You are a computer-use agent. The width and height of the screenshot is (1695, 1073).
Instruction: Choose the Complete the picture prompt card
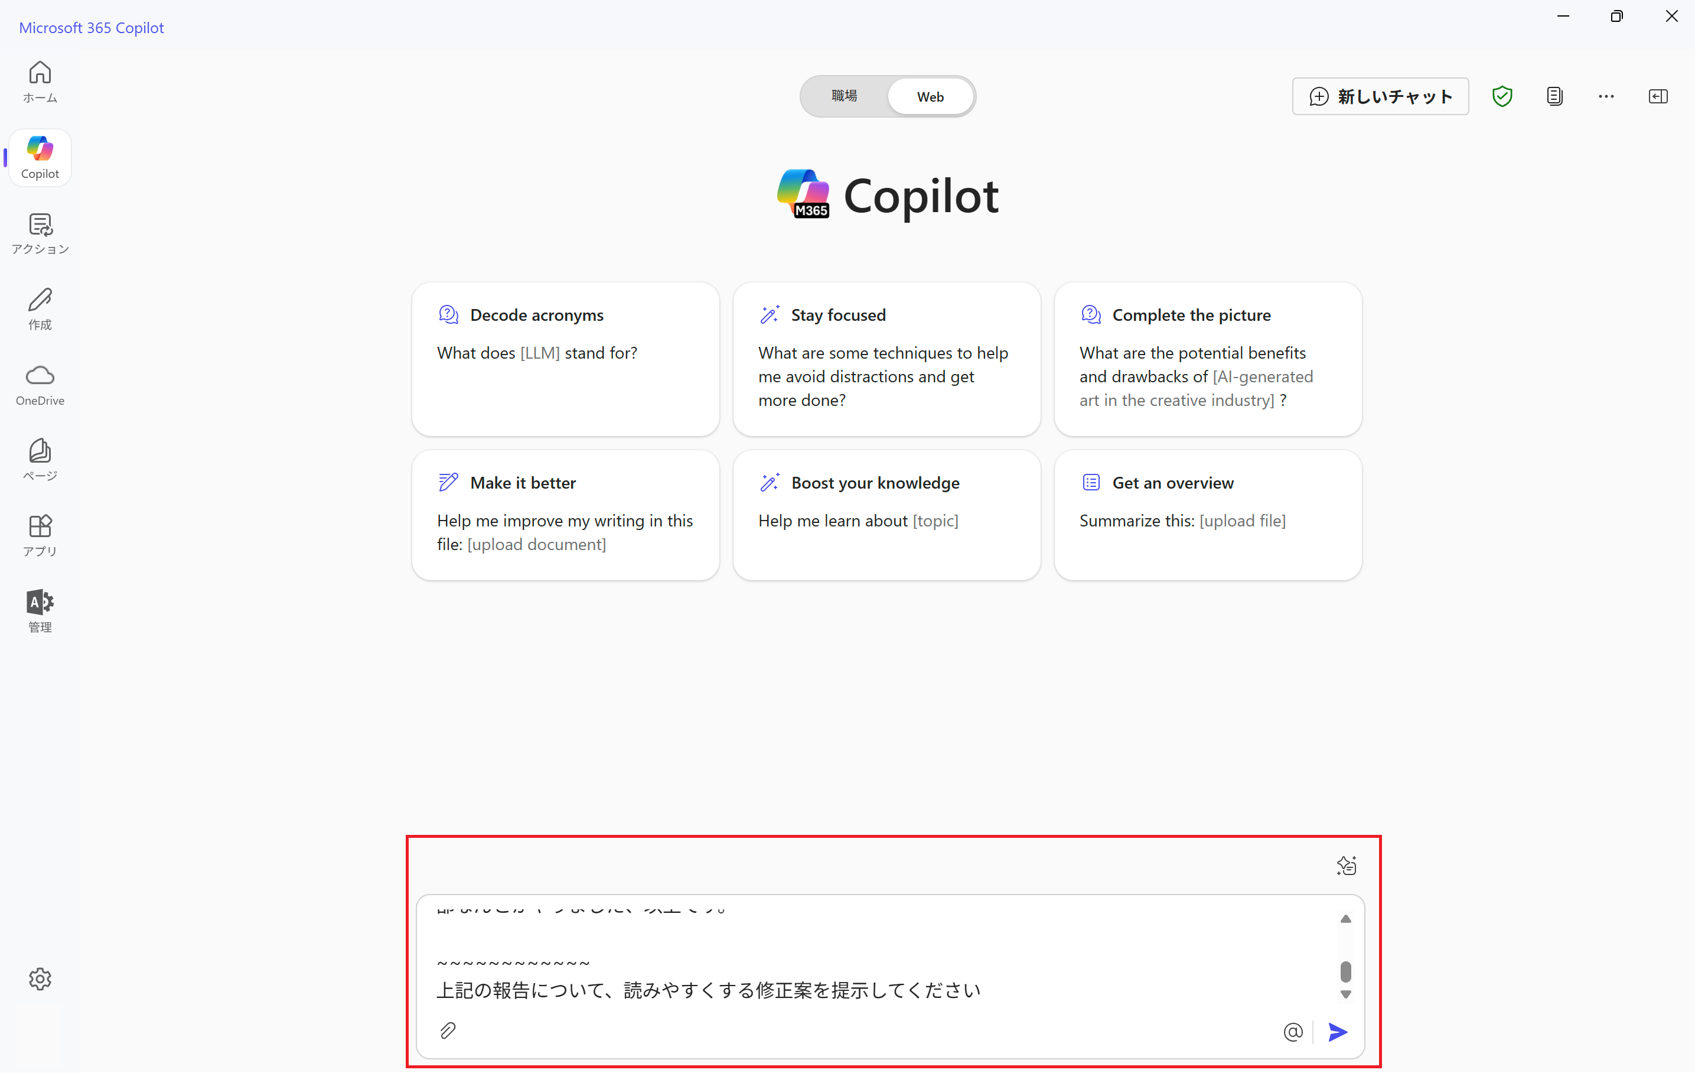pos(1208,359)
